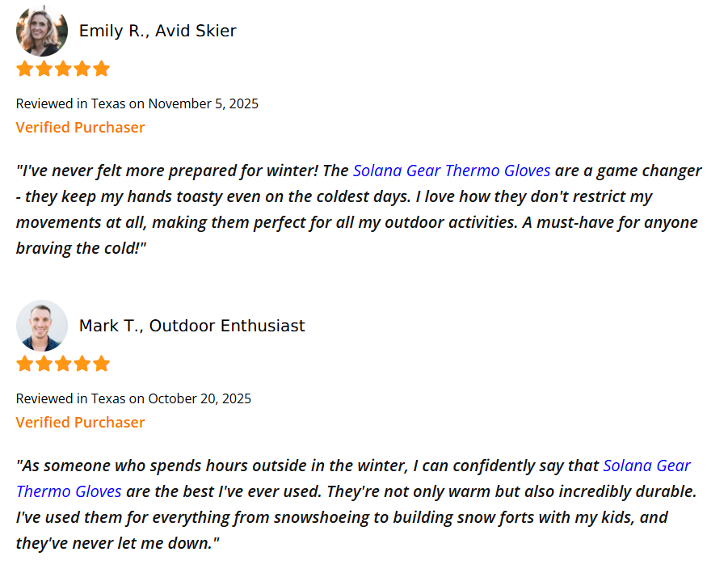Click Verified Purchaser under Emily R.'s review date
Viewport: 707px width, 573px height.
coord(80,128)
